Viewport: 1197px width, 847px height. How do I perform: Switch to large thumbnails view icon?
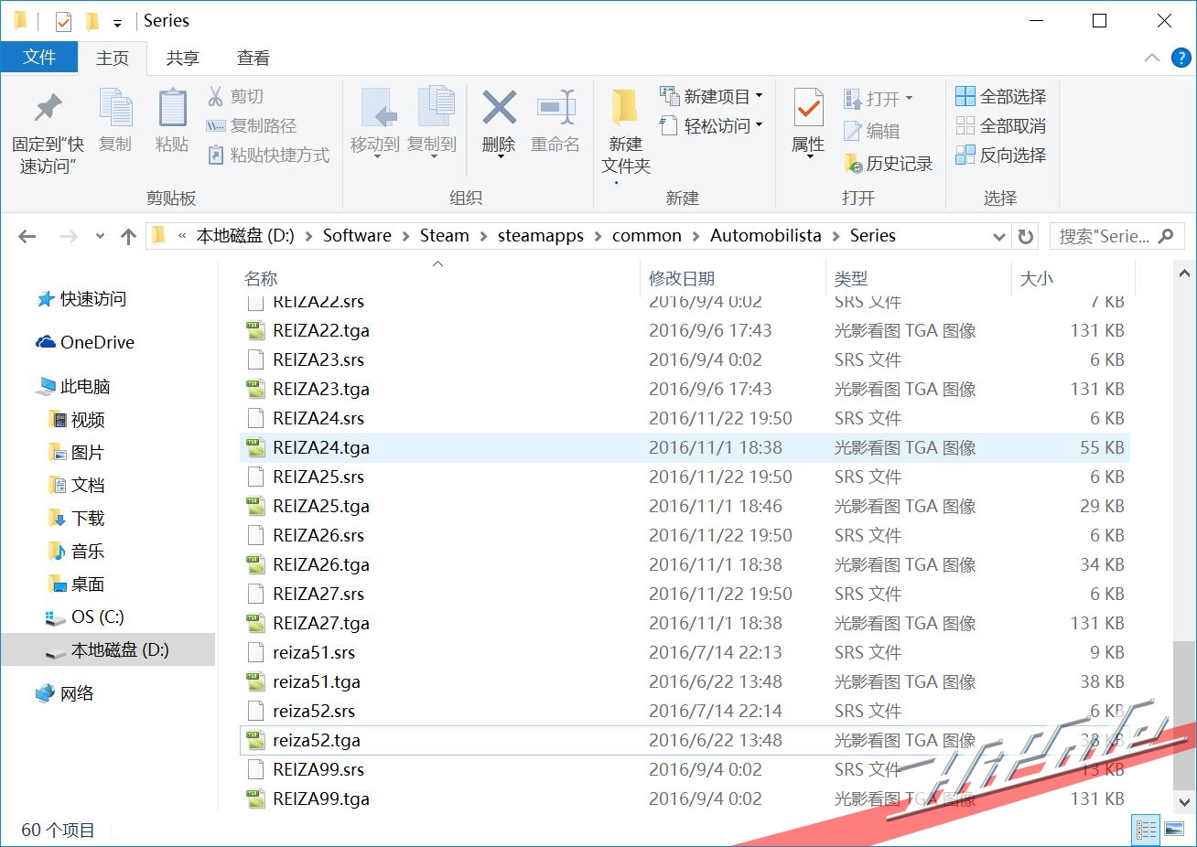1173,830
